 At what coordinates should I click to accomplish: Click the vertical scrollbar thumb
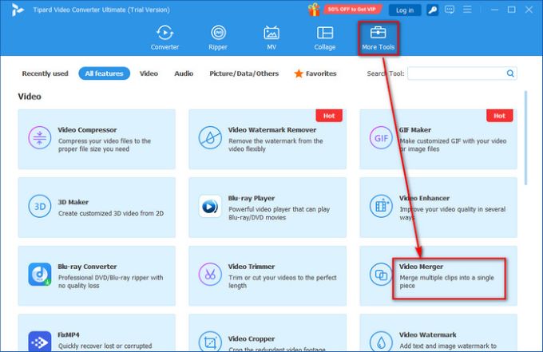click(x=525, y=138)
